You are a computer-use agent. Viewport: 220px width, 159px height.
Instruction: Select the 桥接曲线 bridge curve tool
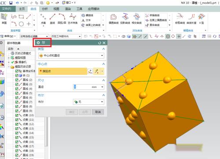tap(152, 15)
